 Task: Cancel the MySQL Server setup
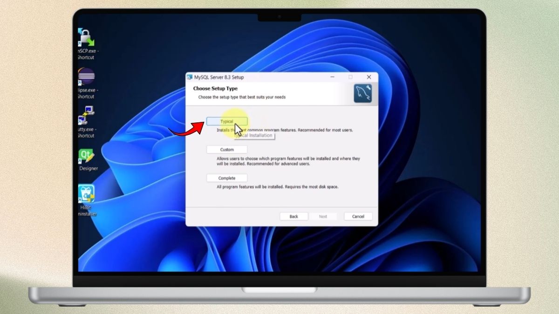[358, 216]
